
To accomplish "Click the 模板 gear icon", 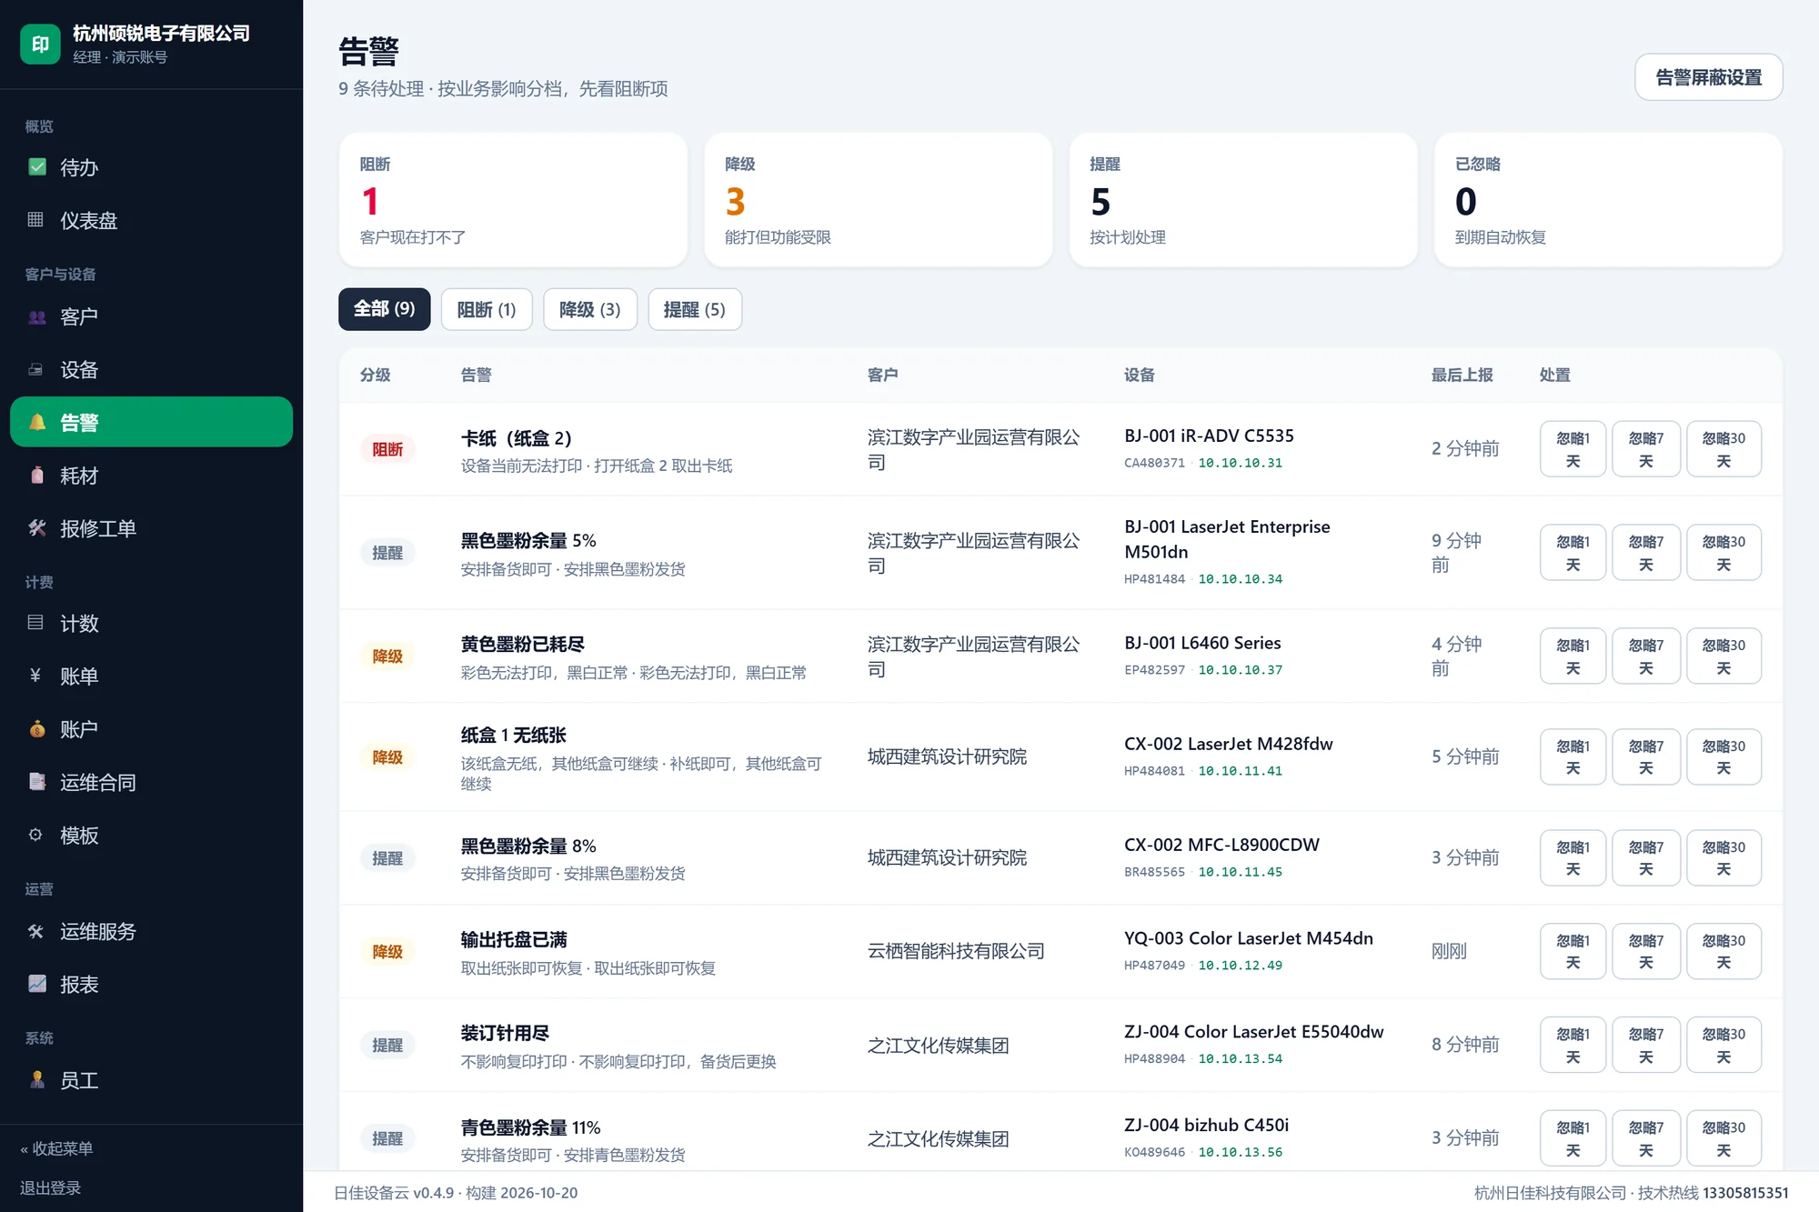I will (x=35, y=835).
